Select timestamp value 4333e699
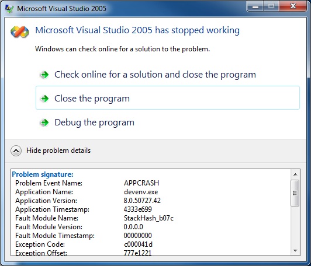This screenshot has width=311, height=266. click(137, 209)
